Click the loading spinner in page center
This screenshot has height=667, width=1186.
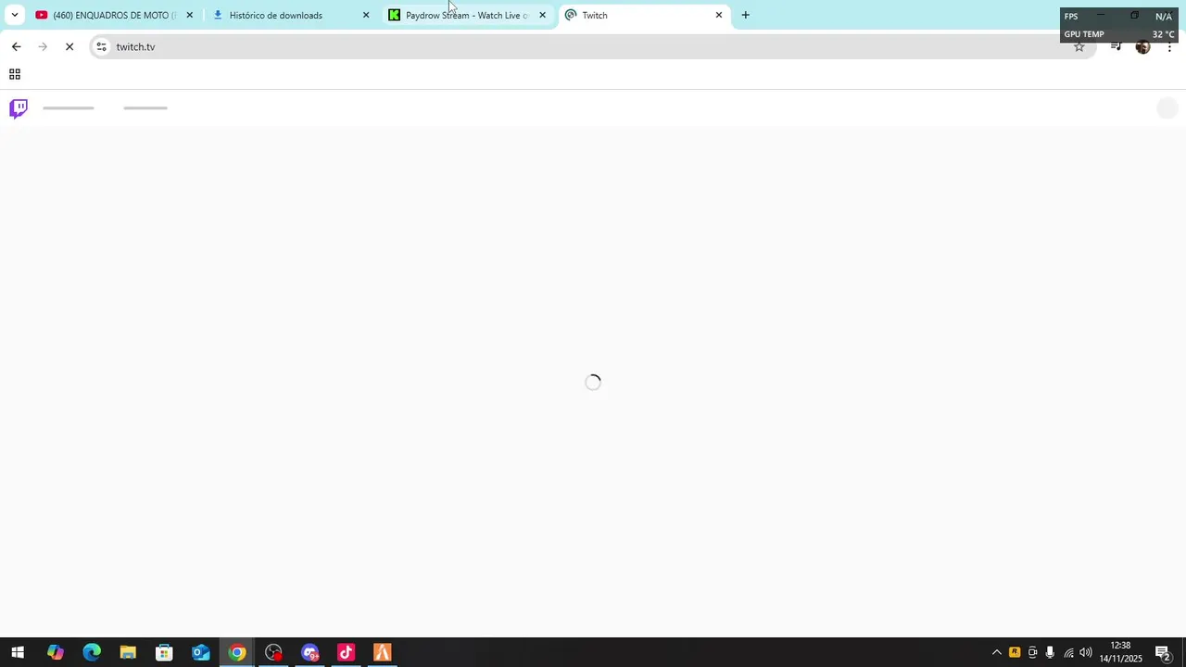tap(593, 382)
